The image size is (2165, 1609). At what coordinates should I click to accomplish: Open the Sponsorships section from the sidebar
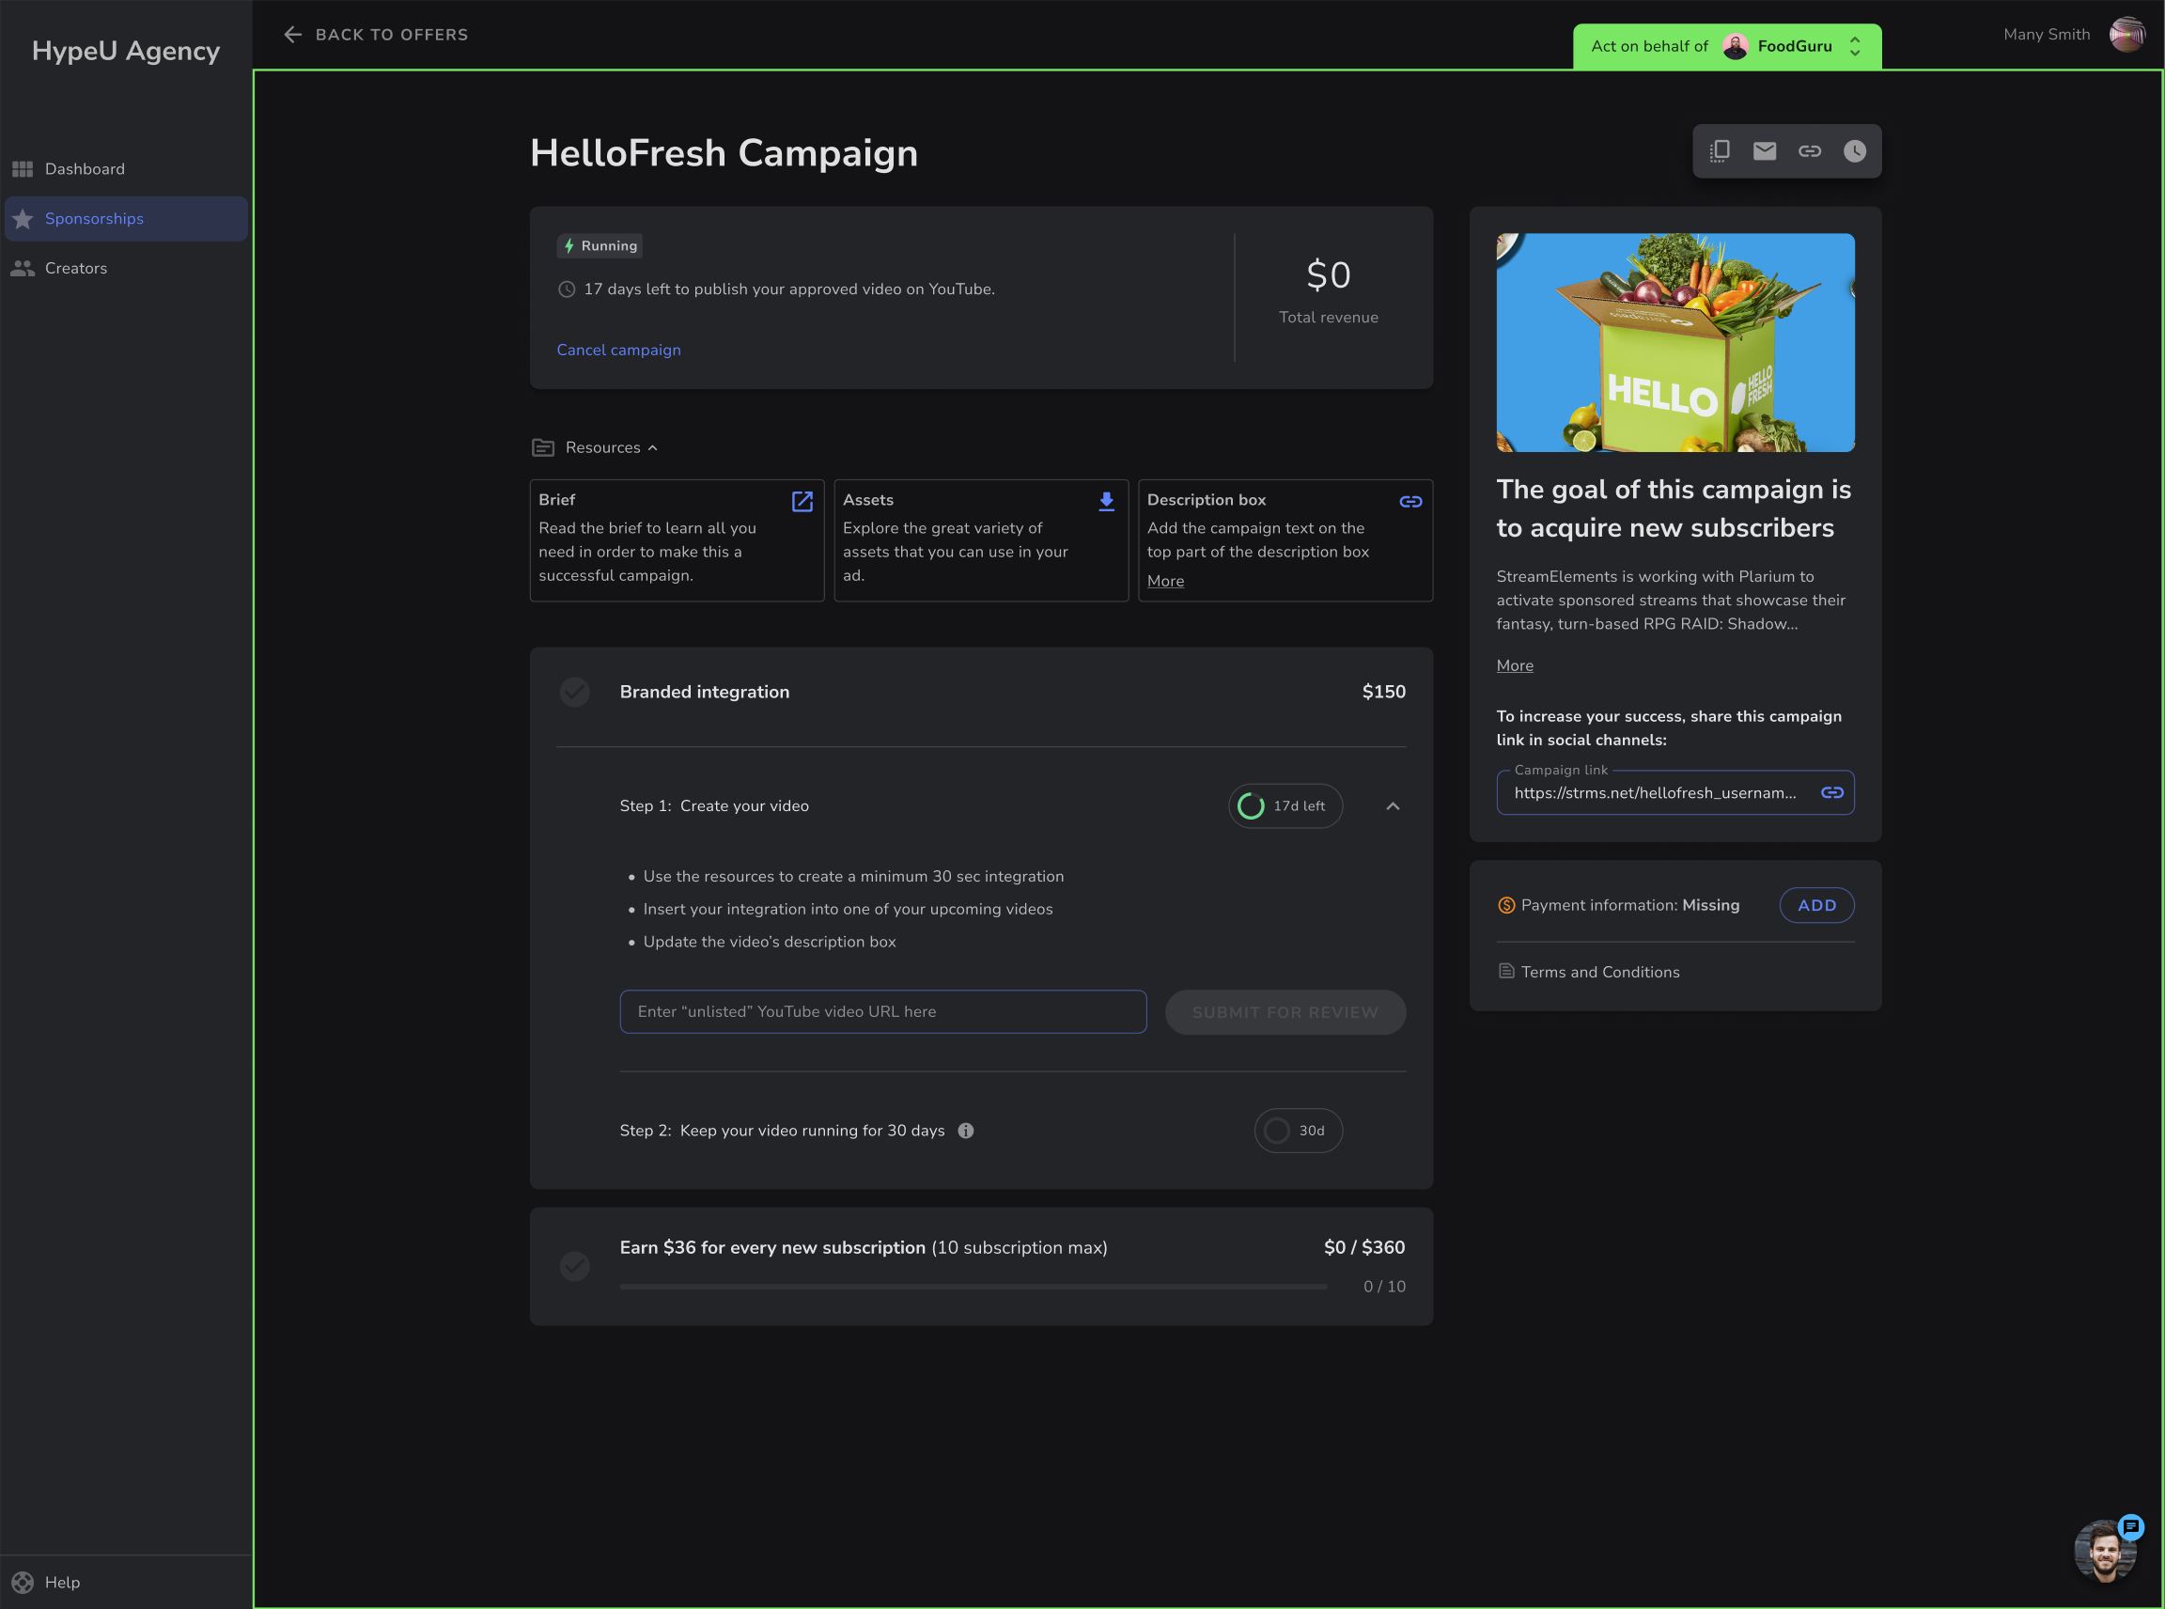coord(95,218)
